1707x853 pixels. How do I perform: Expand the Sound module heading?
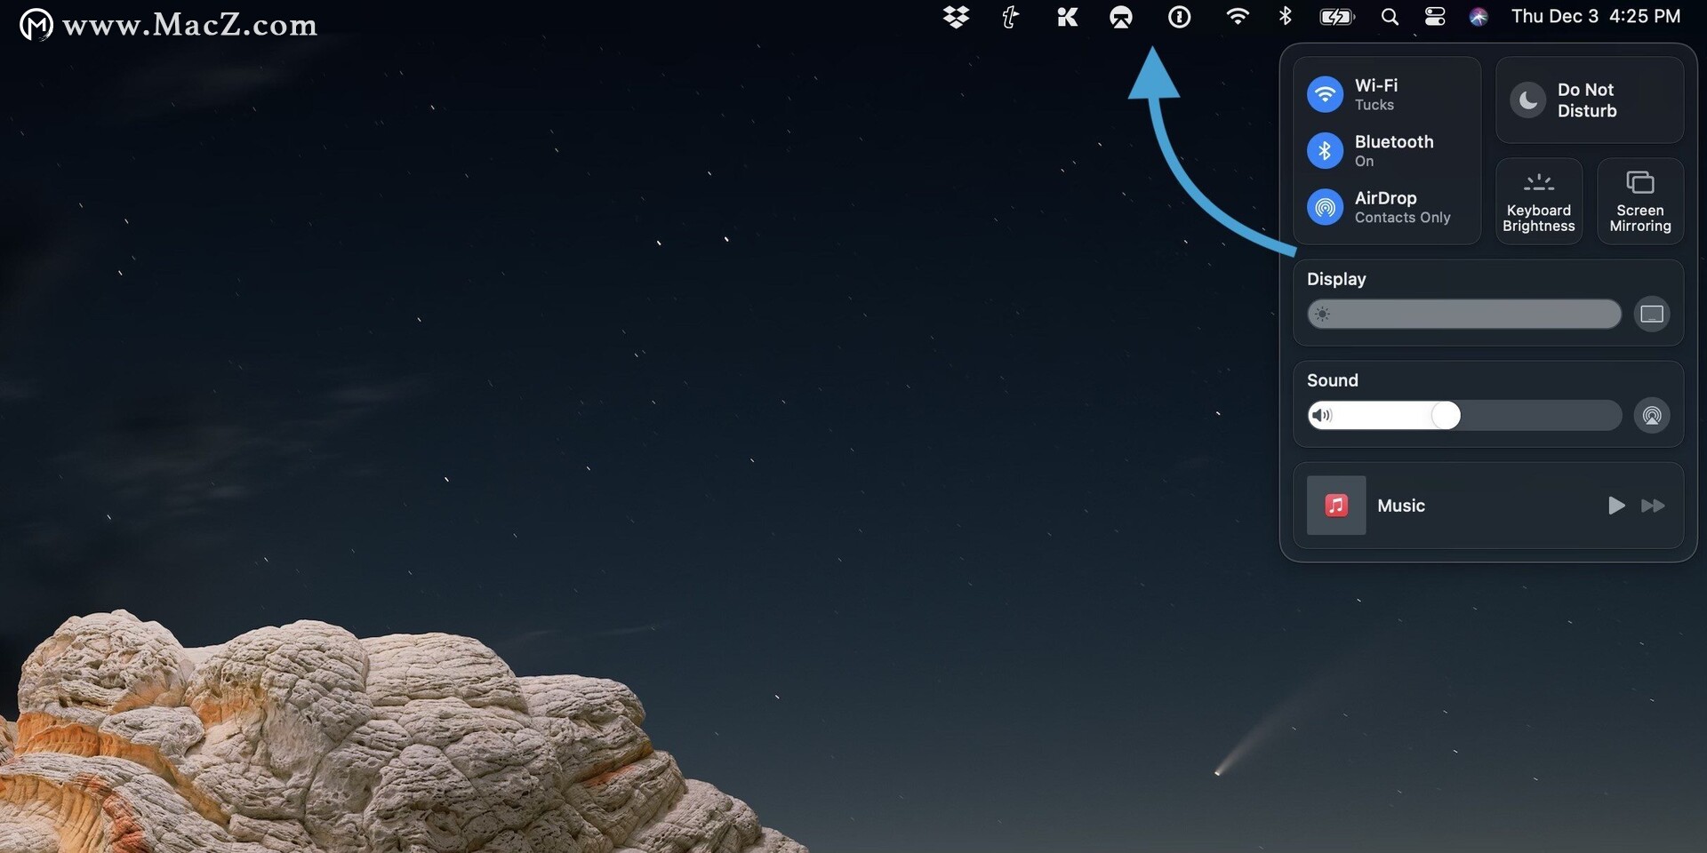pos(1332,380)
